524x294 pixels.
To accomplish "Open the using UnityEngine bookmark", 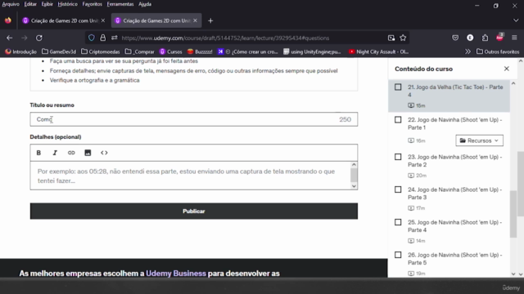I will point(312,51).
